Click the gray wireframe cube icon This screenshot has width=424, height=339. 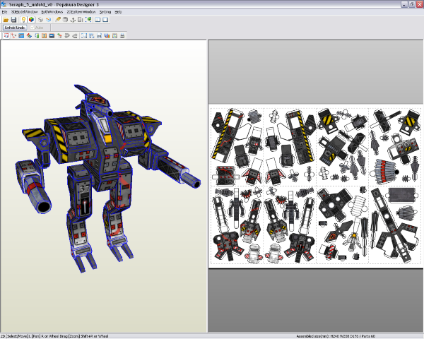(40, 20)
